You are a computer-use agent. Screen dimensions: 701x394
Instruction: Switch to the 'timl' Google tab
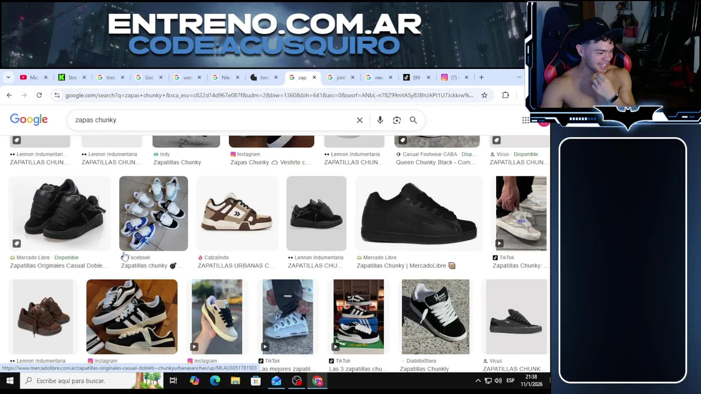[110, 77]
